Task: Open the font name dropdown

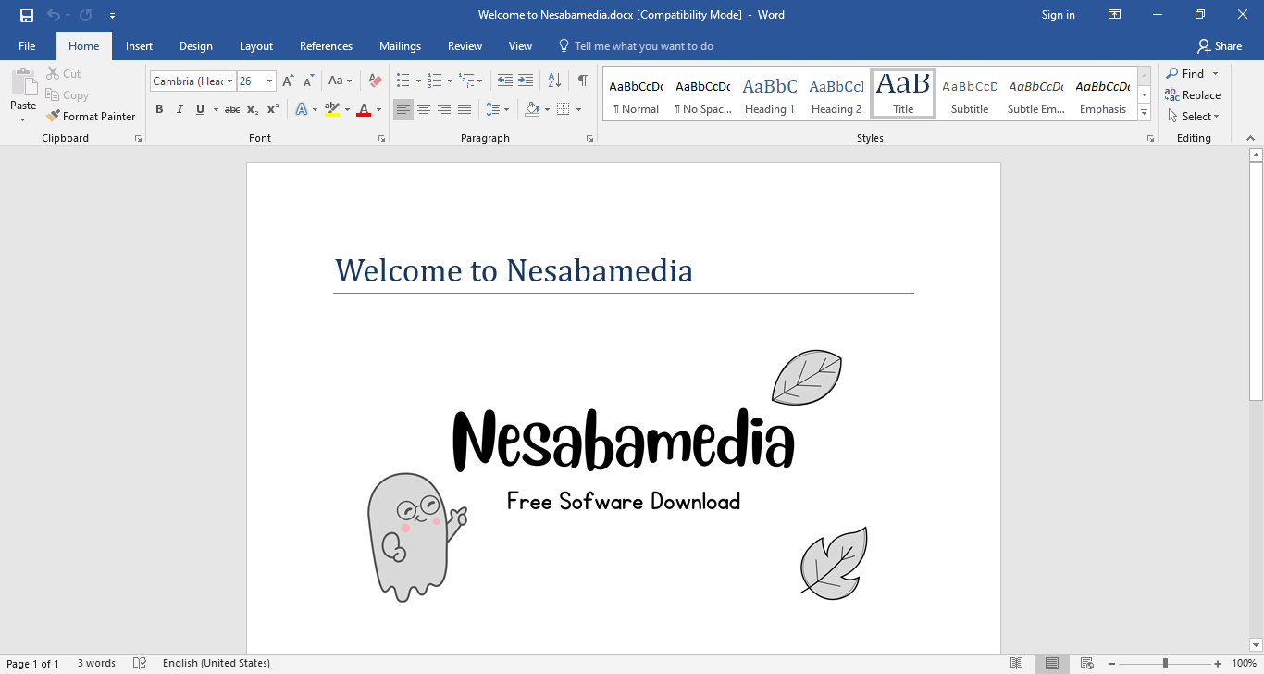Action: (230, 81)
